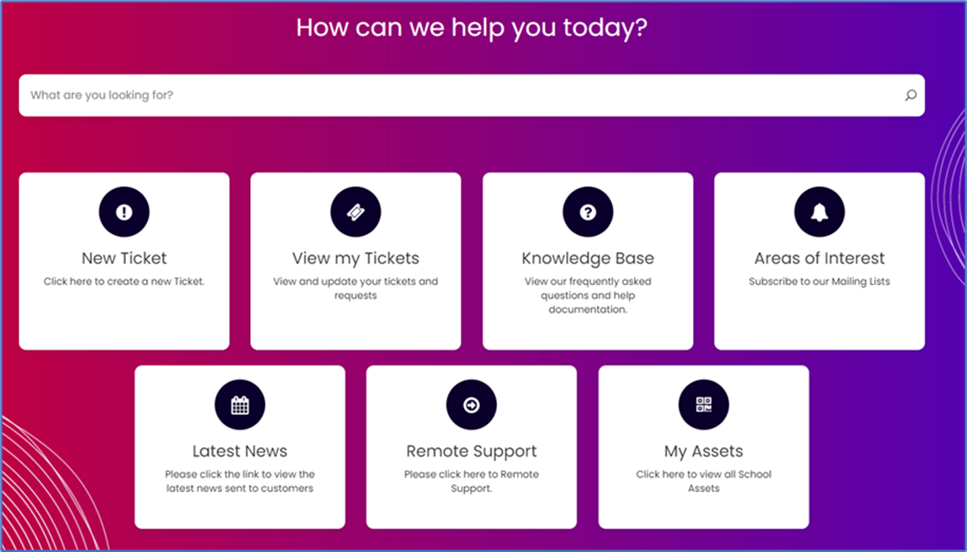Screen dimensions: 967x552
Task: Click the Areas of Interest bell icon
Action: (x=819, y=212)
